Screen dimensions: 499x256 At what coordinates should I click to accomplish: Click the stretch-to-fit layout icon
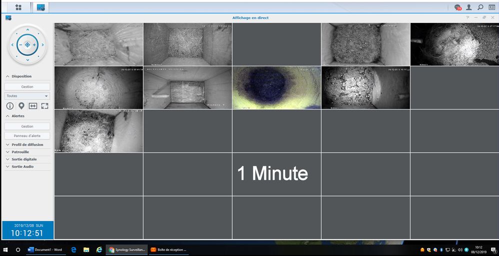[33, 106]
